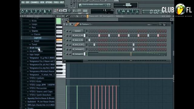194x109 pixels.
Task: Toggle the lit step in XF_SnrSmall23 row
Action: tap(133, 49)
